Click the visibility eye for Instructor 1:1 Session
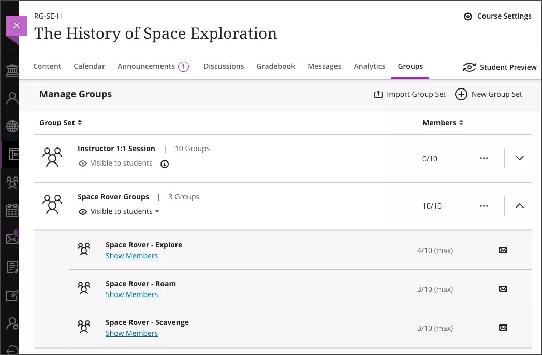 click(x=82, y=163)
